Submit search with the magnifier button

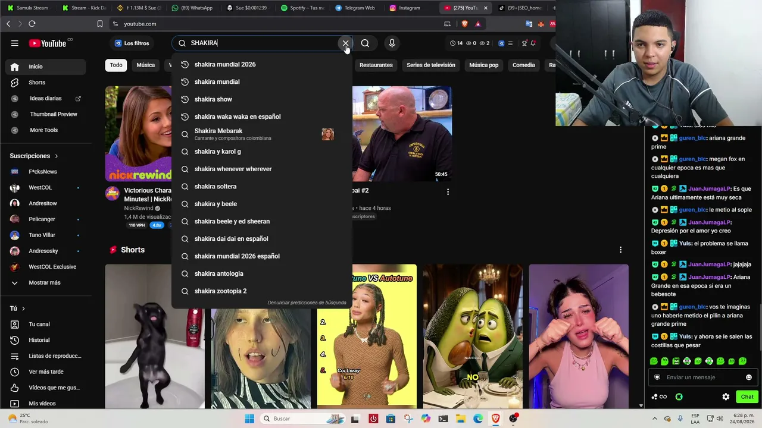pos(365,43)
